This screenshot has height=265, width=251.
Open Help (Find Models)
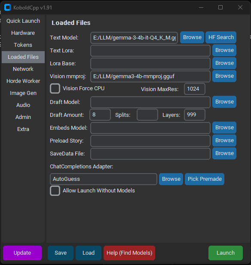point(129,253)
